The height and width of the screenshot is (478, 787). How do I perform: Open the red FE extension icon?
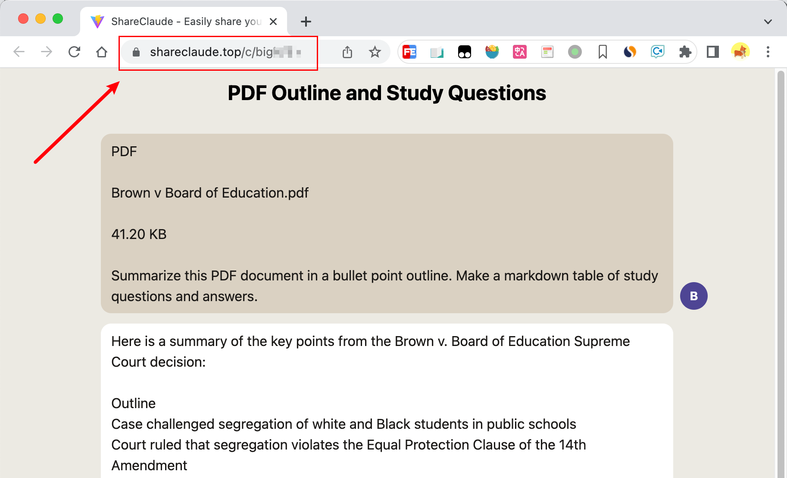(409, 52)
